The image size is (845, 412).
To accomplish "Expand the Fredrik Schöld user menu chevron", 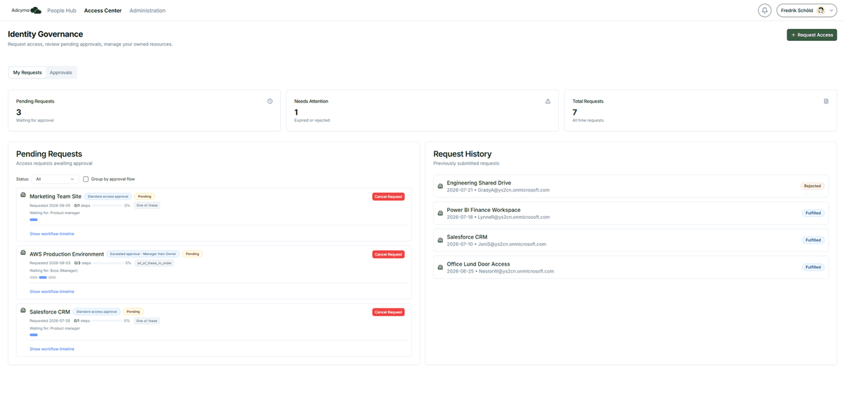I will click(832, 11).
